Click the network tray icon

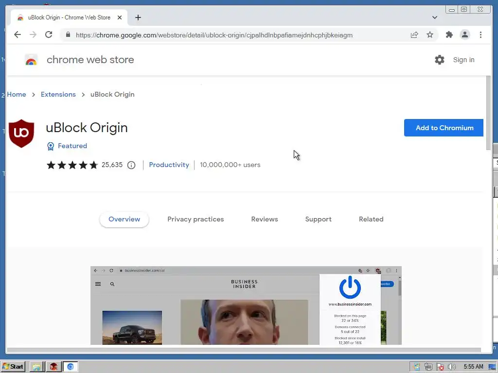428,367
